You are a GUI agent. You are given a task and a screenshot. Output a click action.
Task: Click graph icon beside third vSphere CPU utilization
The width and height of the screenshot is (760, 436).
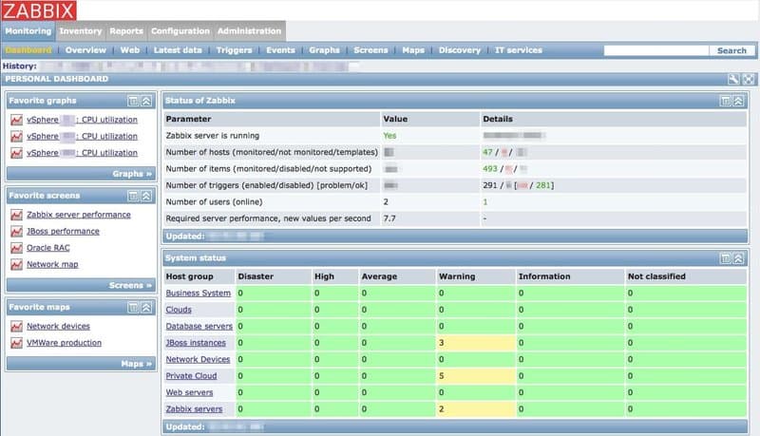pos(16,153)
